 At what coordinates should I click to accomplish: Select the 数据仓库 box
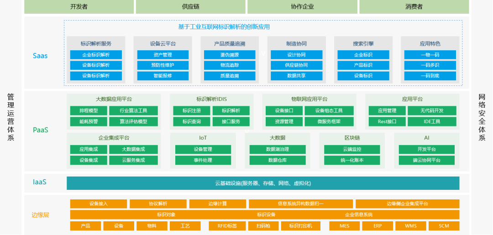tap(278, 160)
